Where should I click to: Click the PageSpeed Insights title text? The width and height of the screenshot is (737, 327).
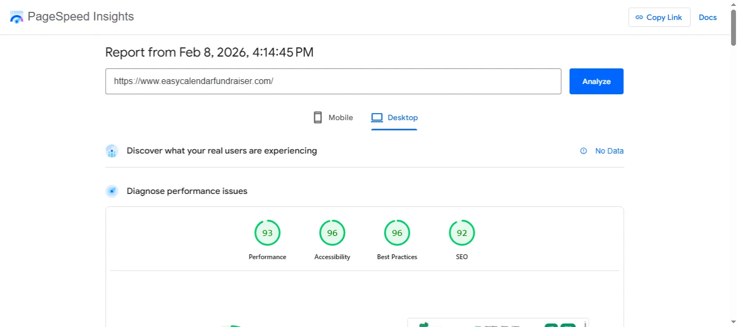tap(80, 17)
